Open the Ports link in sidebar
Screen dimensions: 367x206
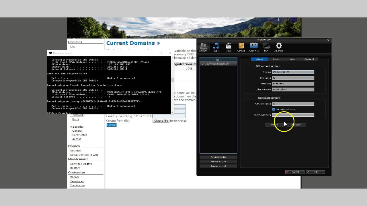(76, 119)
